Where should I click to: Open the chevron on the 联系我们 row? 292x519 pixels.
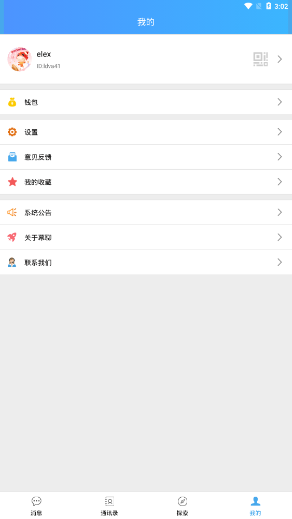[280, 262]
